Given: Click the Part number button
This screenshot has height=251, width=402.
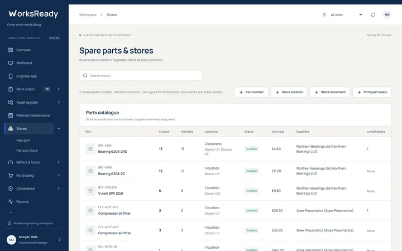Looking at the screenshot, I should click(x=251, y=92).
